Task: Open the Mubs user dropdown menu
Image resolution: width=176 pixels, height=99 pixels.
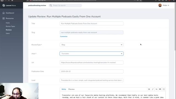Action: (166, 5)
